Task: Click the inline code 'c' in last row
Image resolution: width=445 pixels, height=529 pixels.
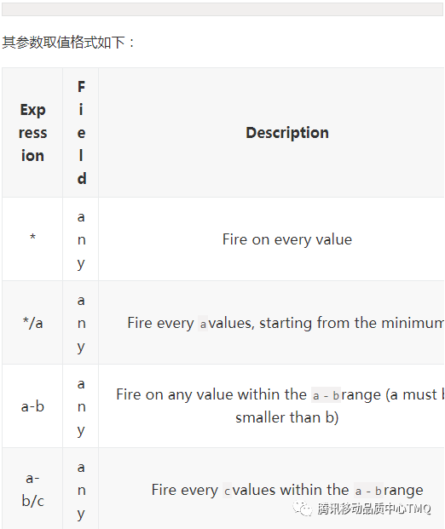Action: [228, 491]
